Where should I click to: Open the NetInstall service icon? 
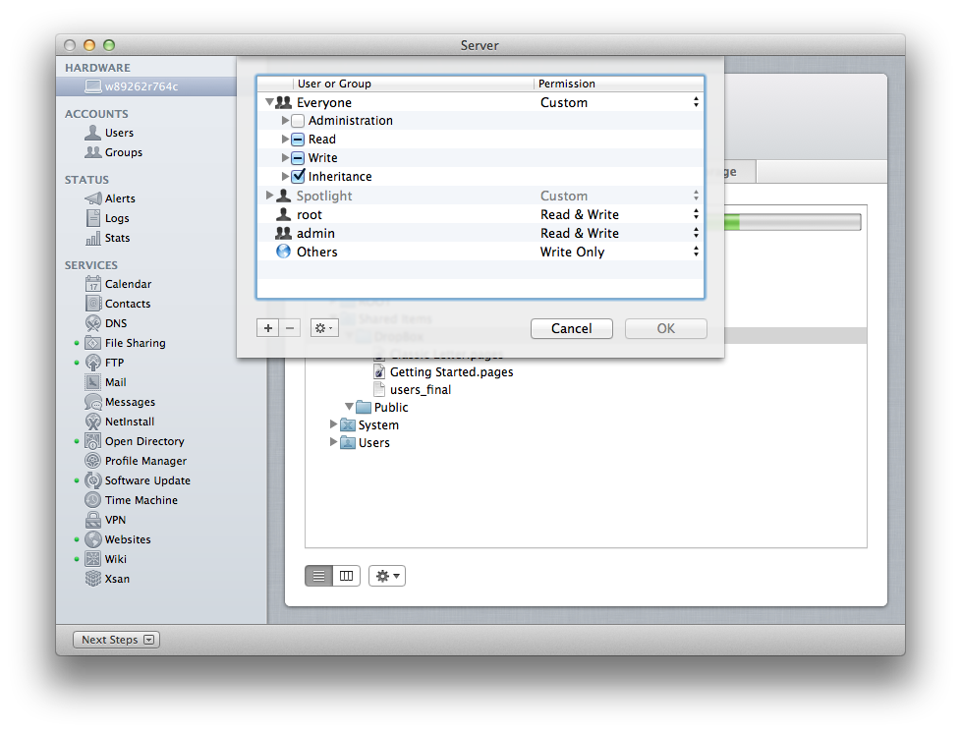coord(93,422)
